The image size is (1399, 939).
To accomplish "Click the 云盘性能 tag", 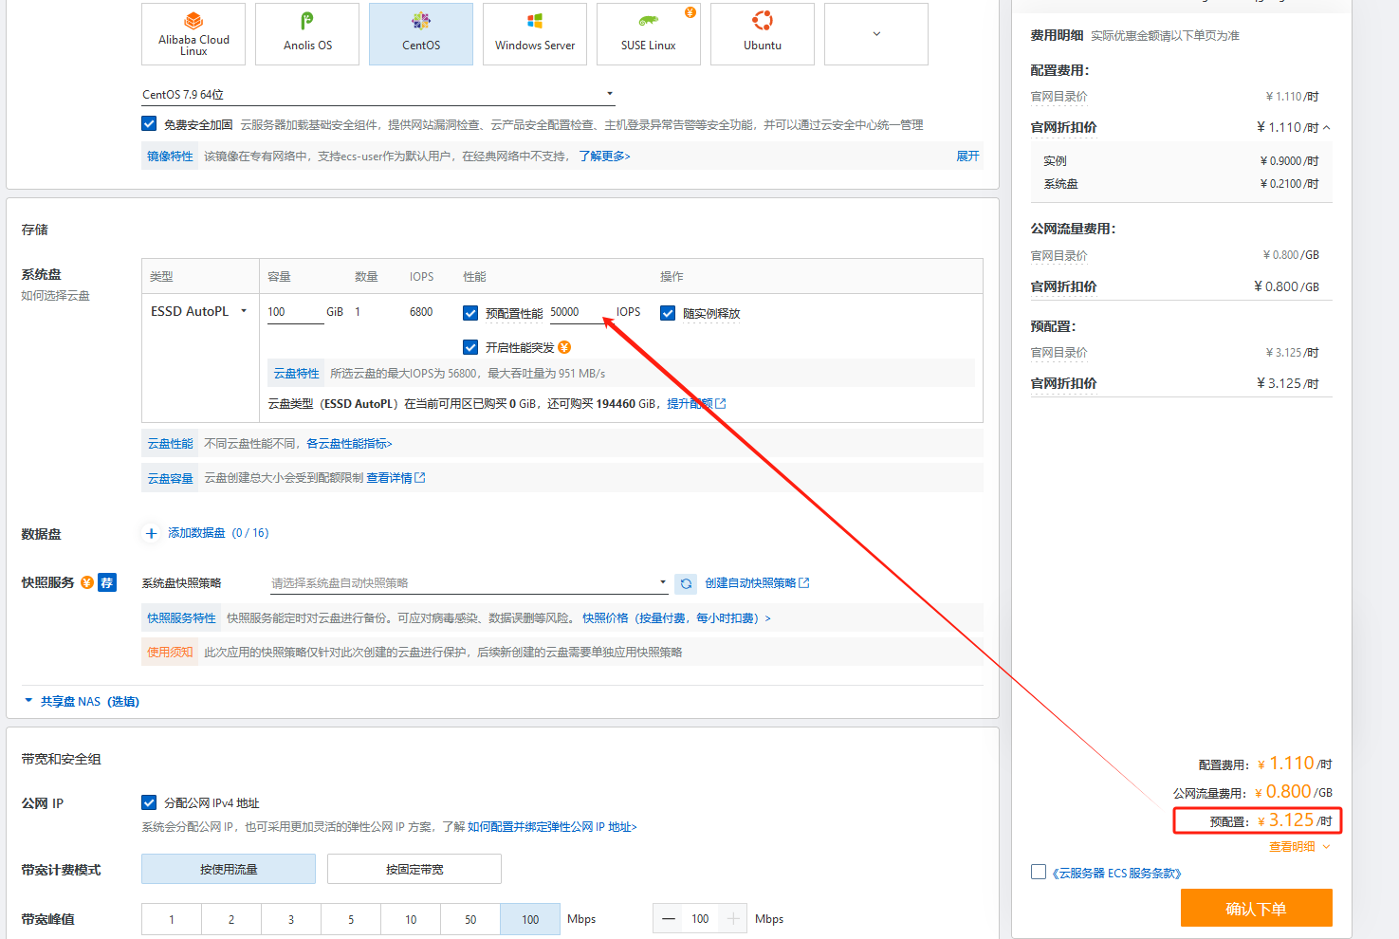I will [x=170, y=444].
